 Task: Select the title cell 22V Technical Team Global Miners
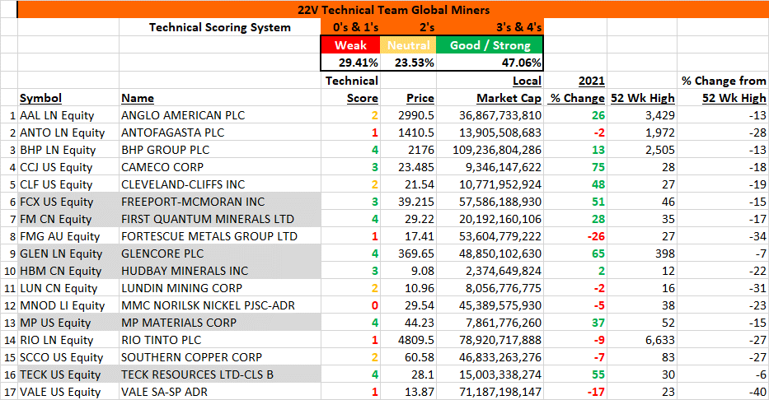(x=393, y=9)
